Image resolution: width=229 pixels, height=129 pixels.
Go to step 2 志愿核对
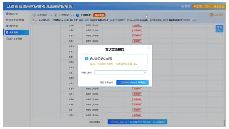(x=62, y=15)
